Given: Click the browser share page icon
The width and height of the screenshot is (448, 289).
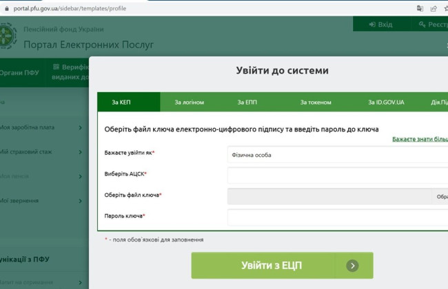Looking at the screenshot, I should point(434,8).
